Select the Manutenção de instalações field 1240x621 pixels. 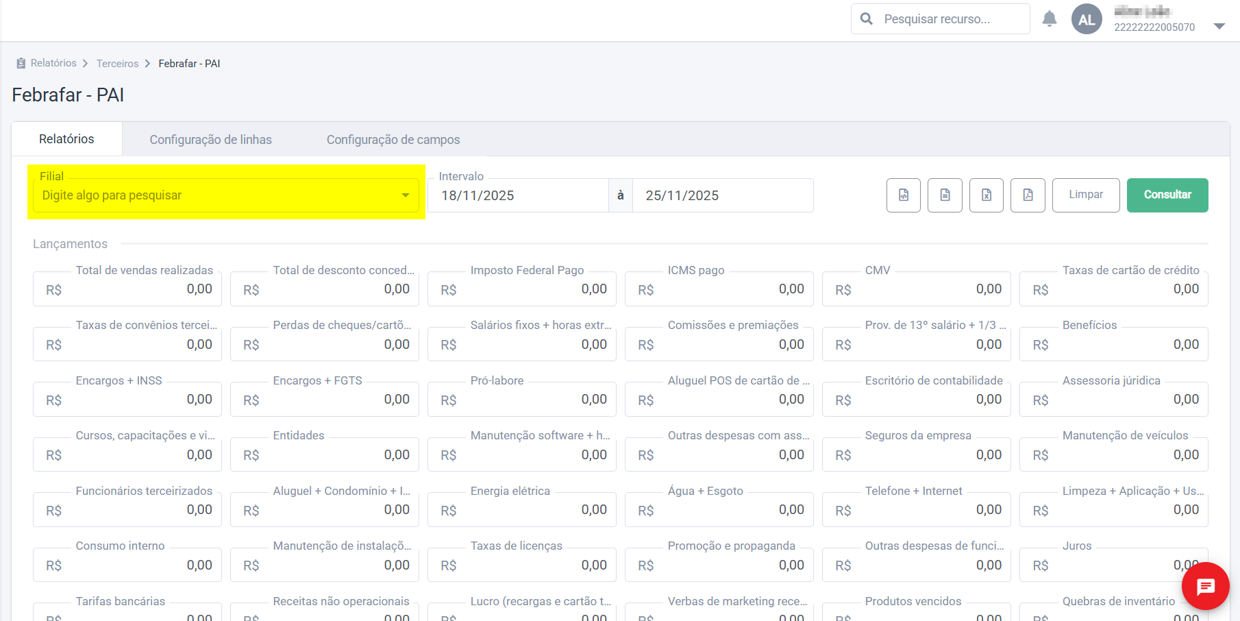click(x=325, y=565)
